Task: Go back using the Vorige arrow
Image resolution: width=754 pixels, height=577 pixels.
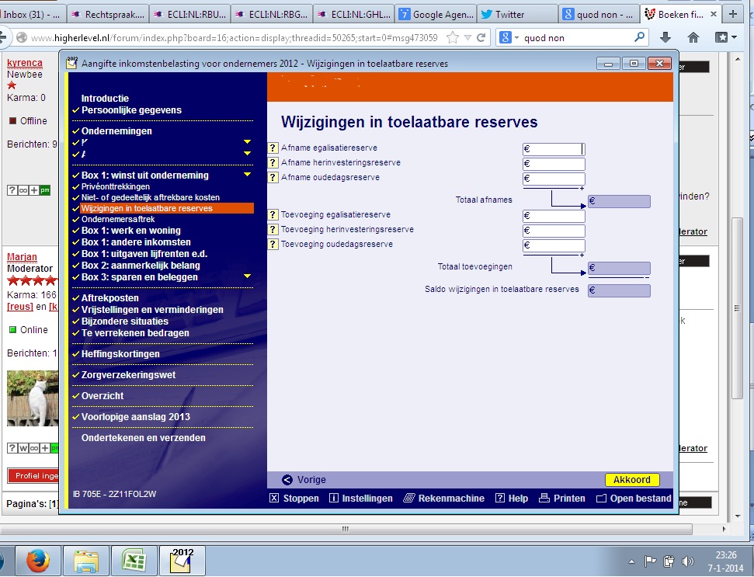Action: click(x=287, y=480)
